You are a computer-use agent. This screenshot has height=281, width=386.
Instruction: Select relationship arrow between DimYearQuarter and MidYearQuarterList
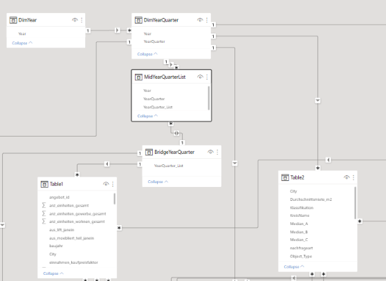pos(172,65)
